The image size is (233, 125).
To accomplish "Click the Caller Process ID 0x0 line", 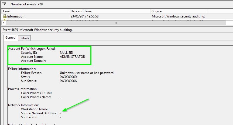I will pos(36,93).
